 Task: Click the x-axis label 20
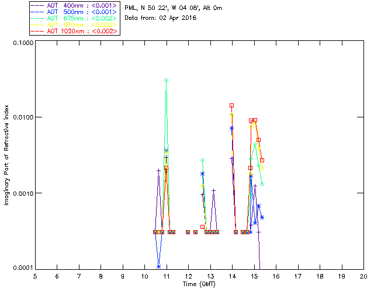(x=363, y=276)
